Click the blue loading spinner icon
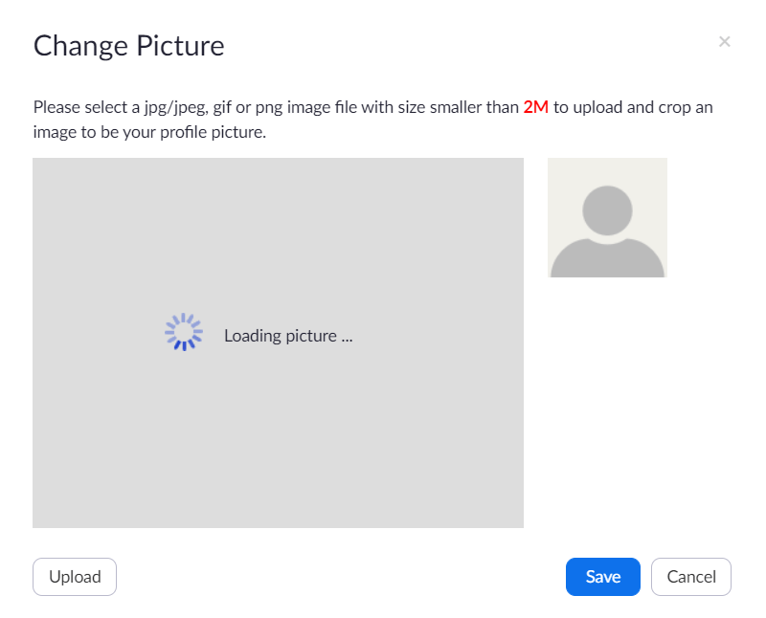The height and width of the screenshot is (618, 766). point(183,333)
